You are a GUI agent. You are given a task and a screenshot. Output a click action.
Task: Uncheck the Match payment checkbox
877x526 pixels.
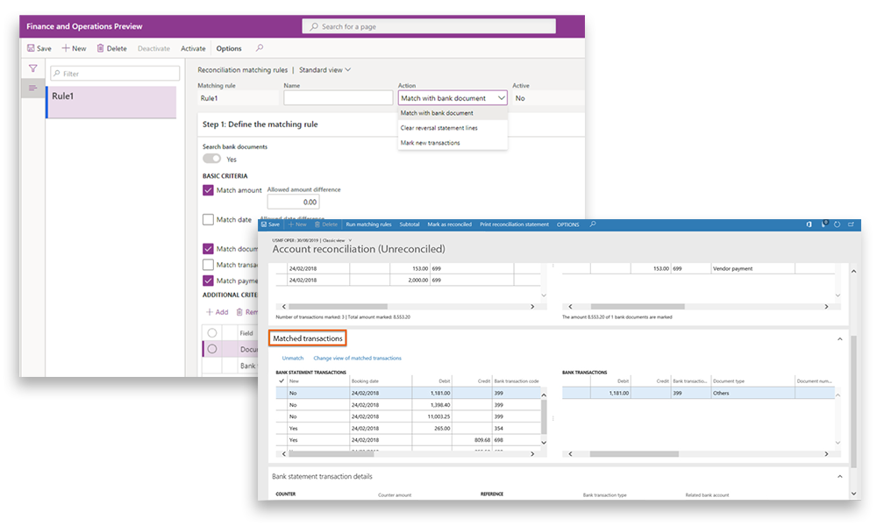208,280
